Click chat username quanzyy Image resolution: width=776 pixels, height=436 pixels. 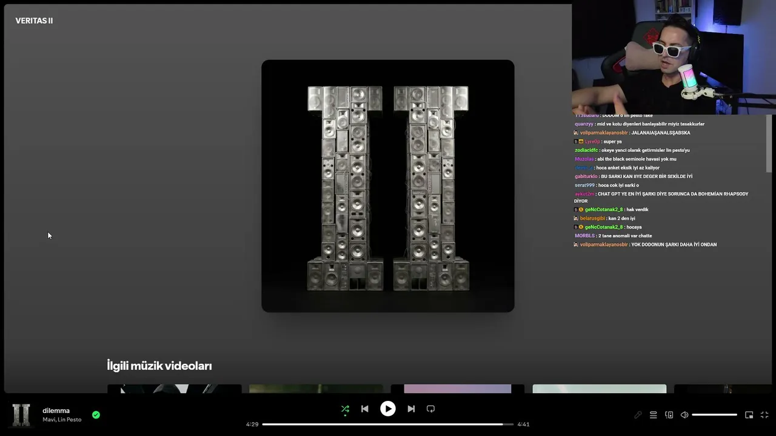584,124
